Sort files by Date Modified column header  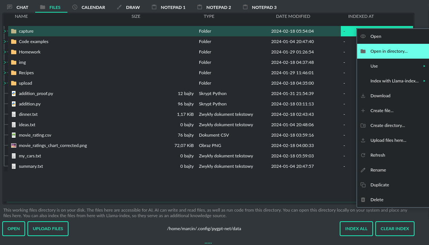click(293, 16)
